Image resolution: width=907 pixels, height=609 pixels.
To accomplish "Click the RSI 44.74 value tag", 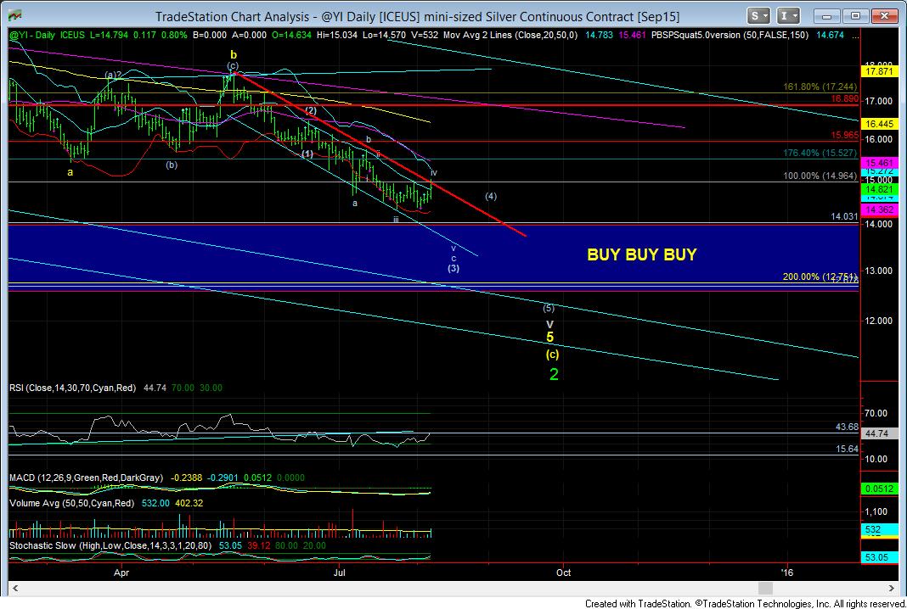I will 878,433.
